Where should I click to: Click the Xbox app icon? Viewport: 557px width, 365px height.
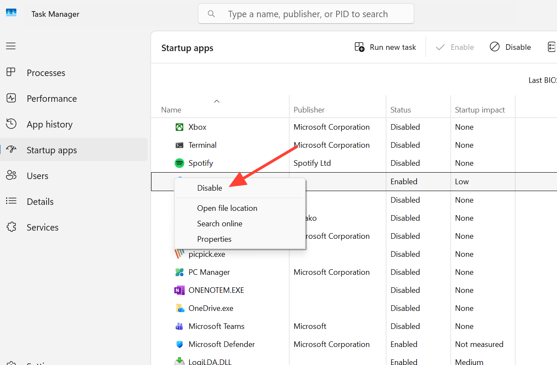(x=179, y=127)
